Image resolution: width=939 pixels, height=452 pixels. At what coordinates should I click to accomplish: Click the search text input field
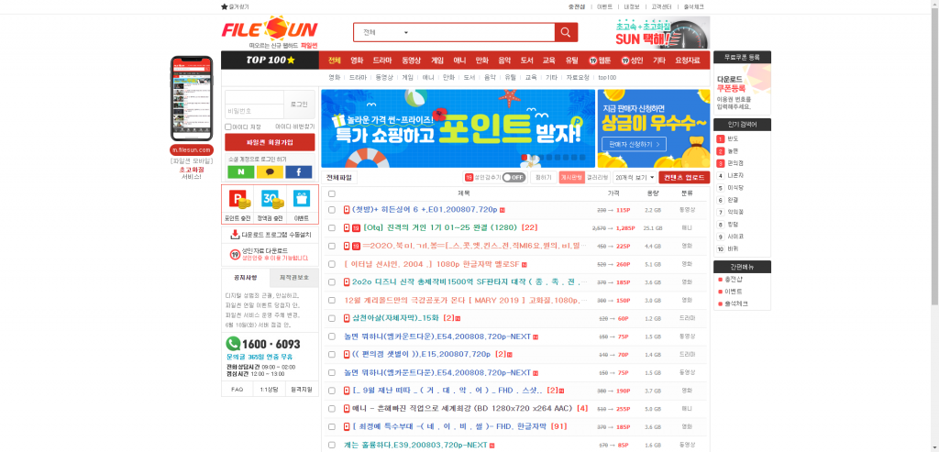click(x=485, y=32)
